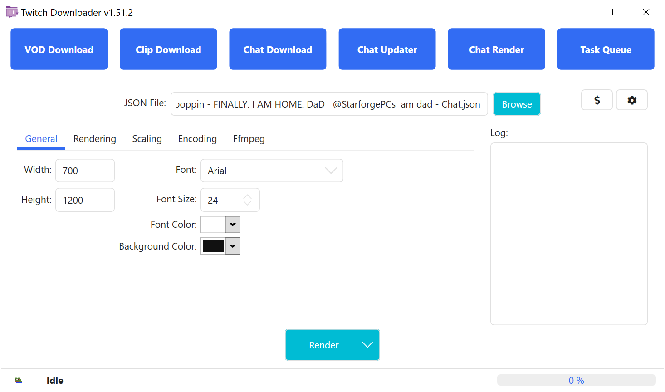
Task: Click the JSON File path field
Action: [x=329, y=104]
